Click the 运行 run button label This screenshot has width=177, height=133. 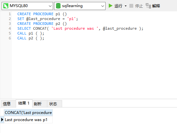[x=118, y=6]
